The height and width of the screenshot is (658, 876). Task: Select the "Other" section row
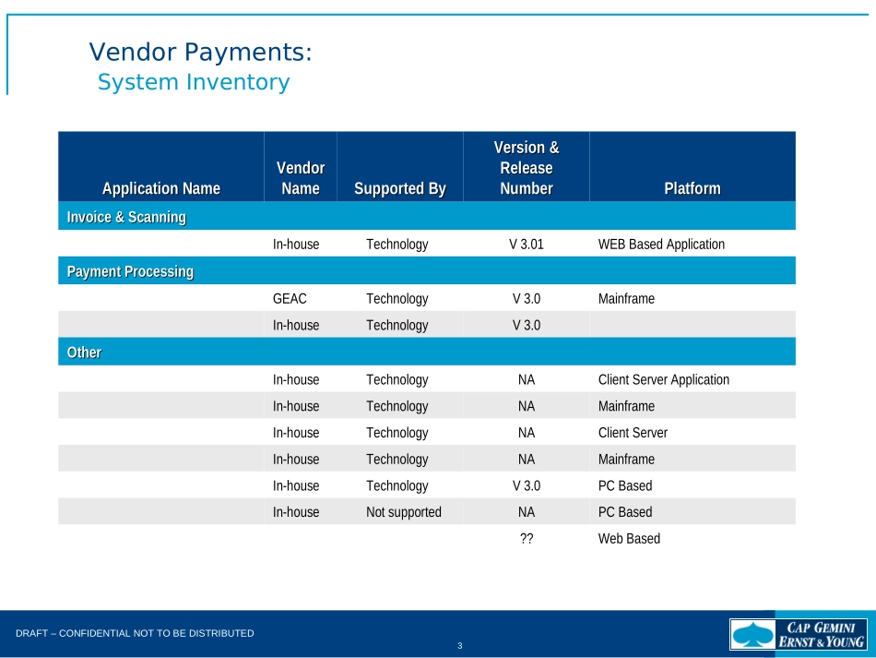(x=427, y=352)
